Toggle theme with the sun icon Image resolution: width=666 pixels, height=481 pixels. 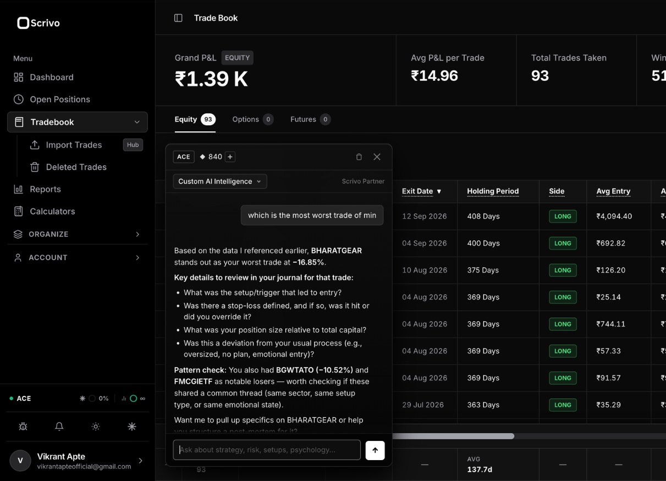click(96, 427)
